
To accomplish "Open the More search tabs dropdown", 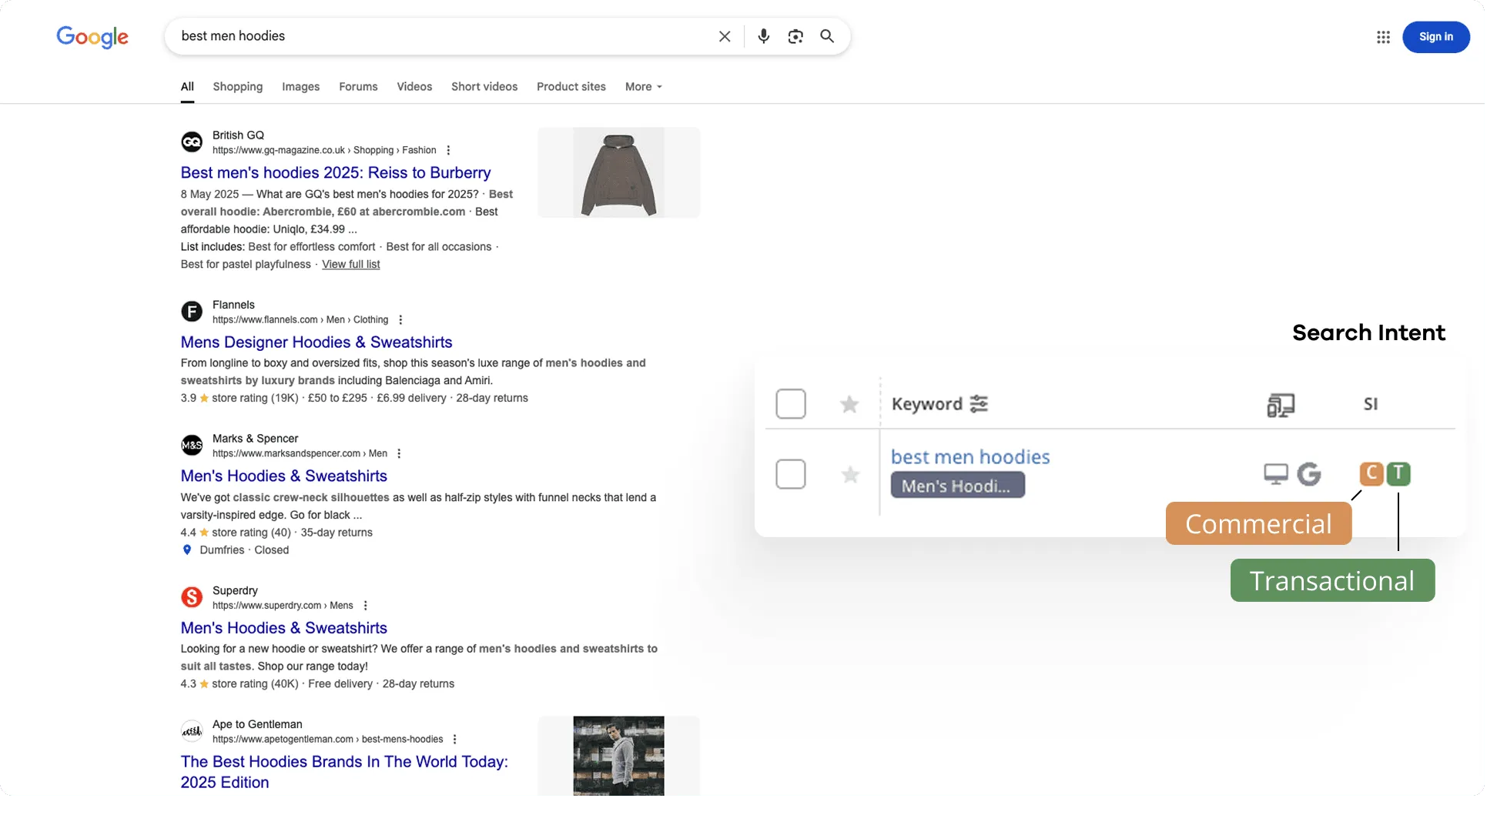I will (642, 87).
